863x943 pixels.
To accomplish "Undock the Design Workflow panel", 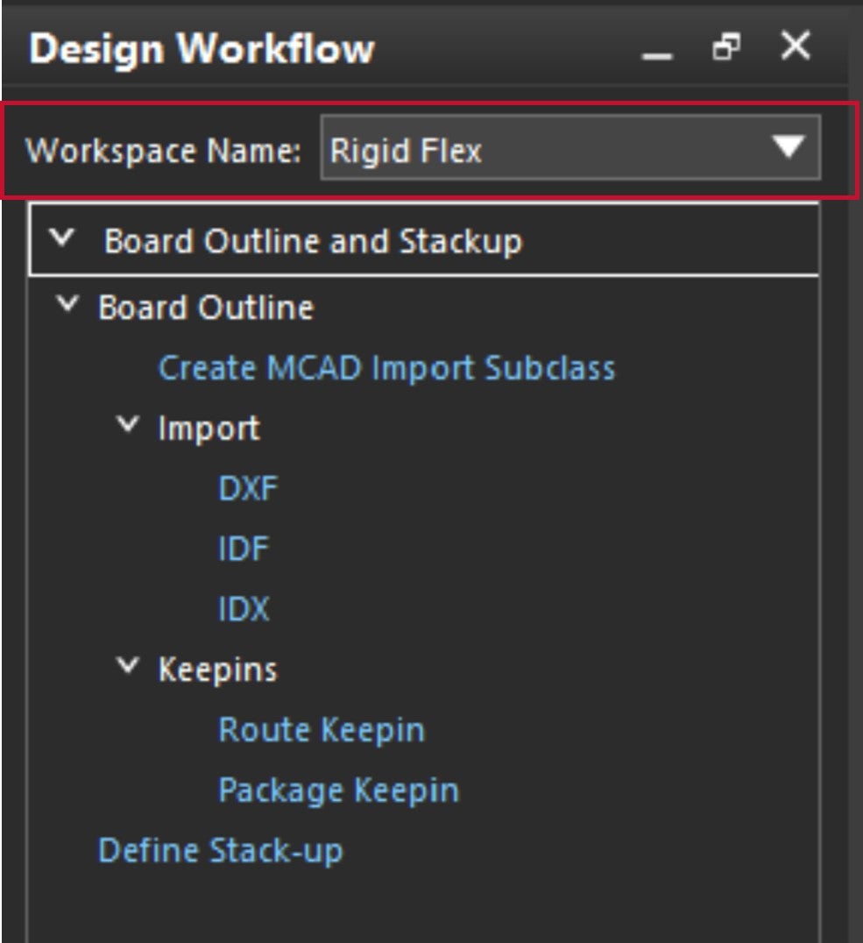I will point(726,46).
